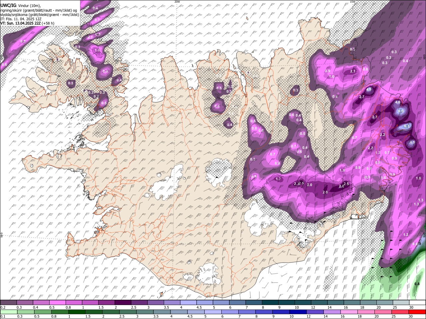Click the '0.2' label in snow legend

point(3,307)
